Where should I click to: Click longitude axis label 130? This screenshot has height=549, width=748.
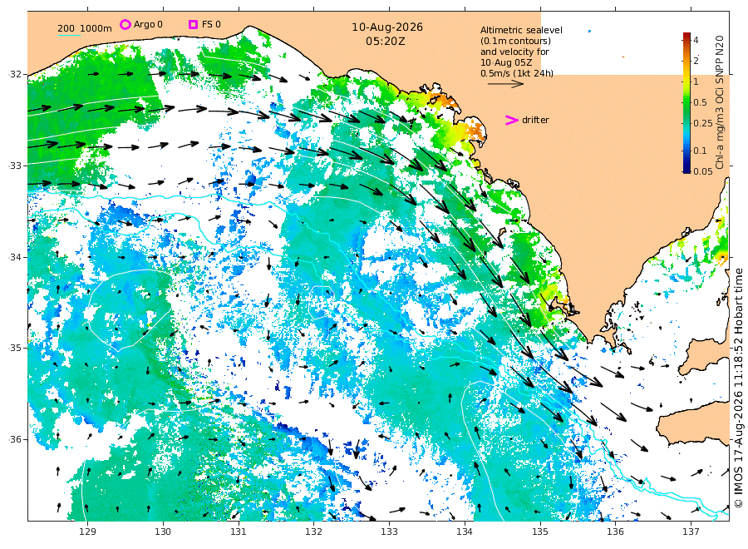[163, 532]
